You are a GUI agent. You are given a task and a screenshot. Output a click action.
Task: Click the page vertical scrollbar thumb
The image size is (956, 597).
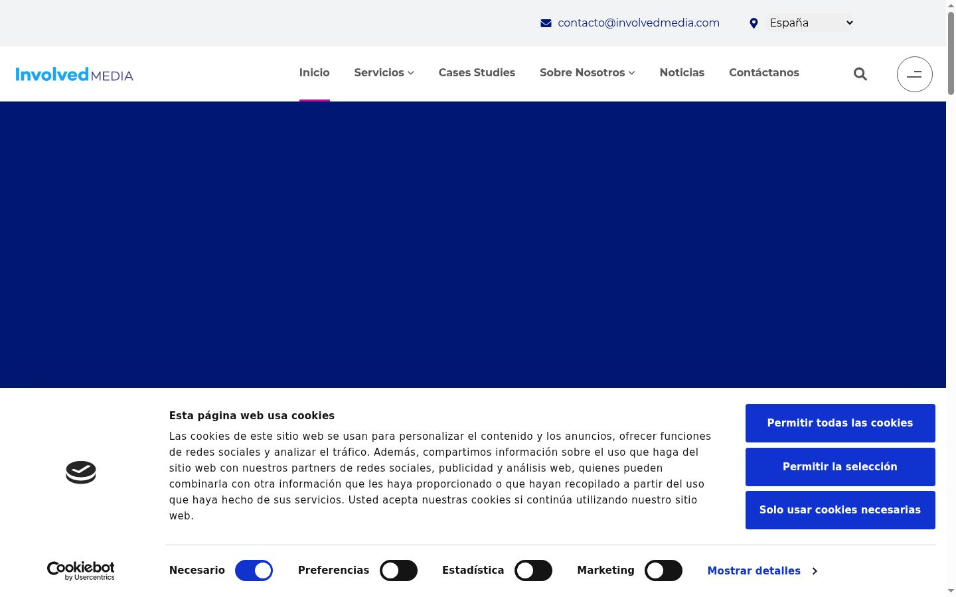click(951, 53)
